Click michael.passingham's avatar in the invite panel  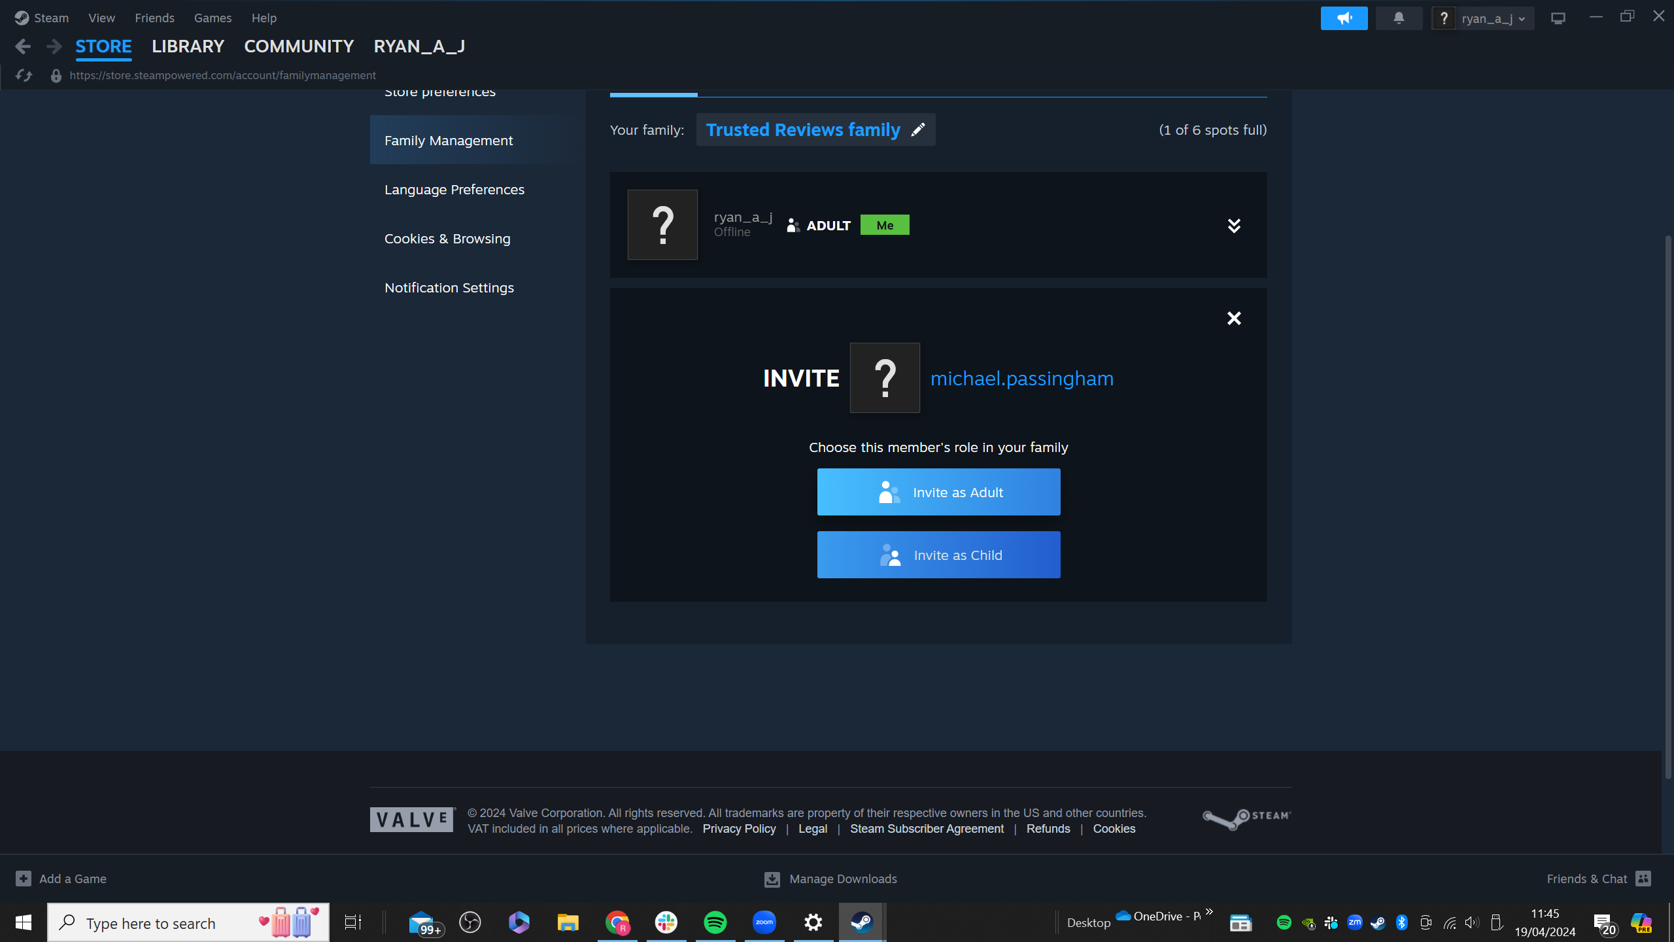point(885,378)
